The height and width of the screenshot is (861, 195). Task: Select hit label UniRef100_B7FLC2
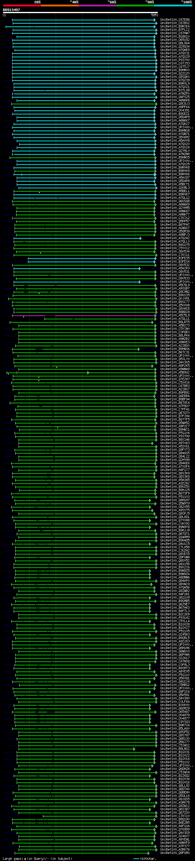(175, 30)
